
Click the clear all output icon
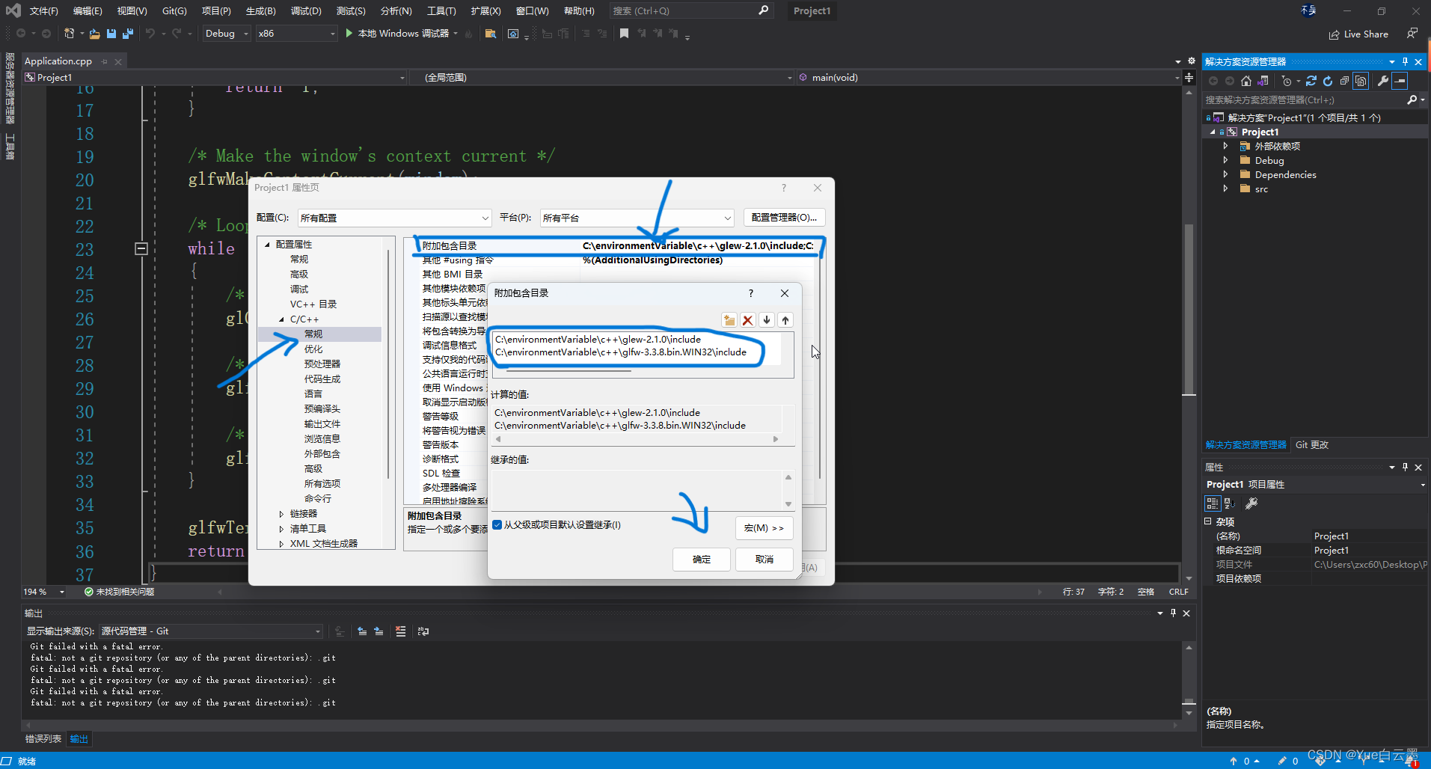(x=400, y=631)
